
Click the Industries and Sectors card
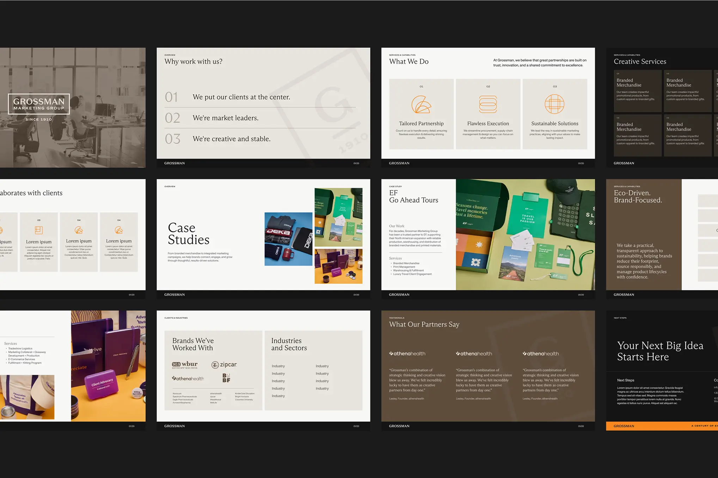[313, 370]
